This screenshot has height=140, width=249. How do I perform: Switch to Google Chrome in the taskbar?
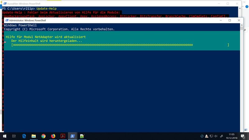(43, 136)
